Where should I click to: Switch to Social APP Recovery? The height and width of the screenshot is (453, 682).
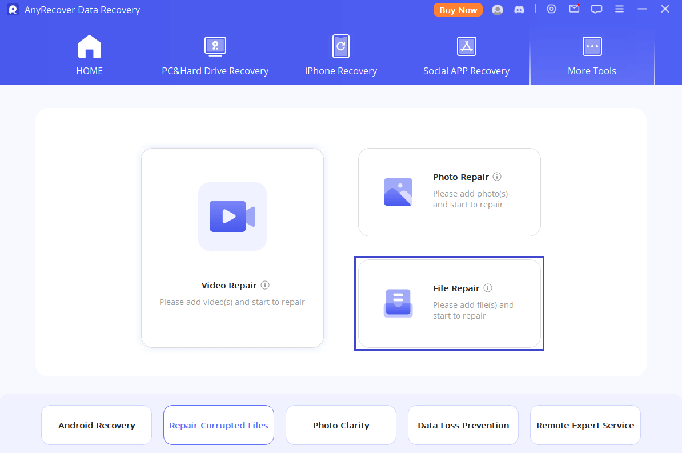click(x=466, y=55)
